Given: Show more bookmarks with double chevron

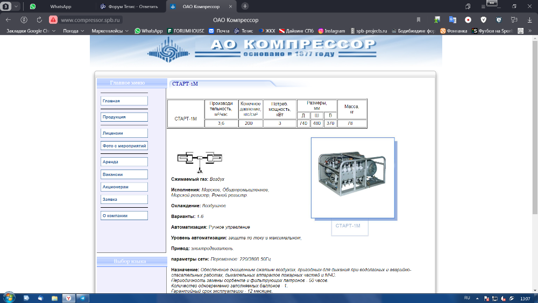Looking at the screenshot, I should click(530, 31).
